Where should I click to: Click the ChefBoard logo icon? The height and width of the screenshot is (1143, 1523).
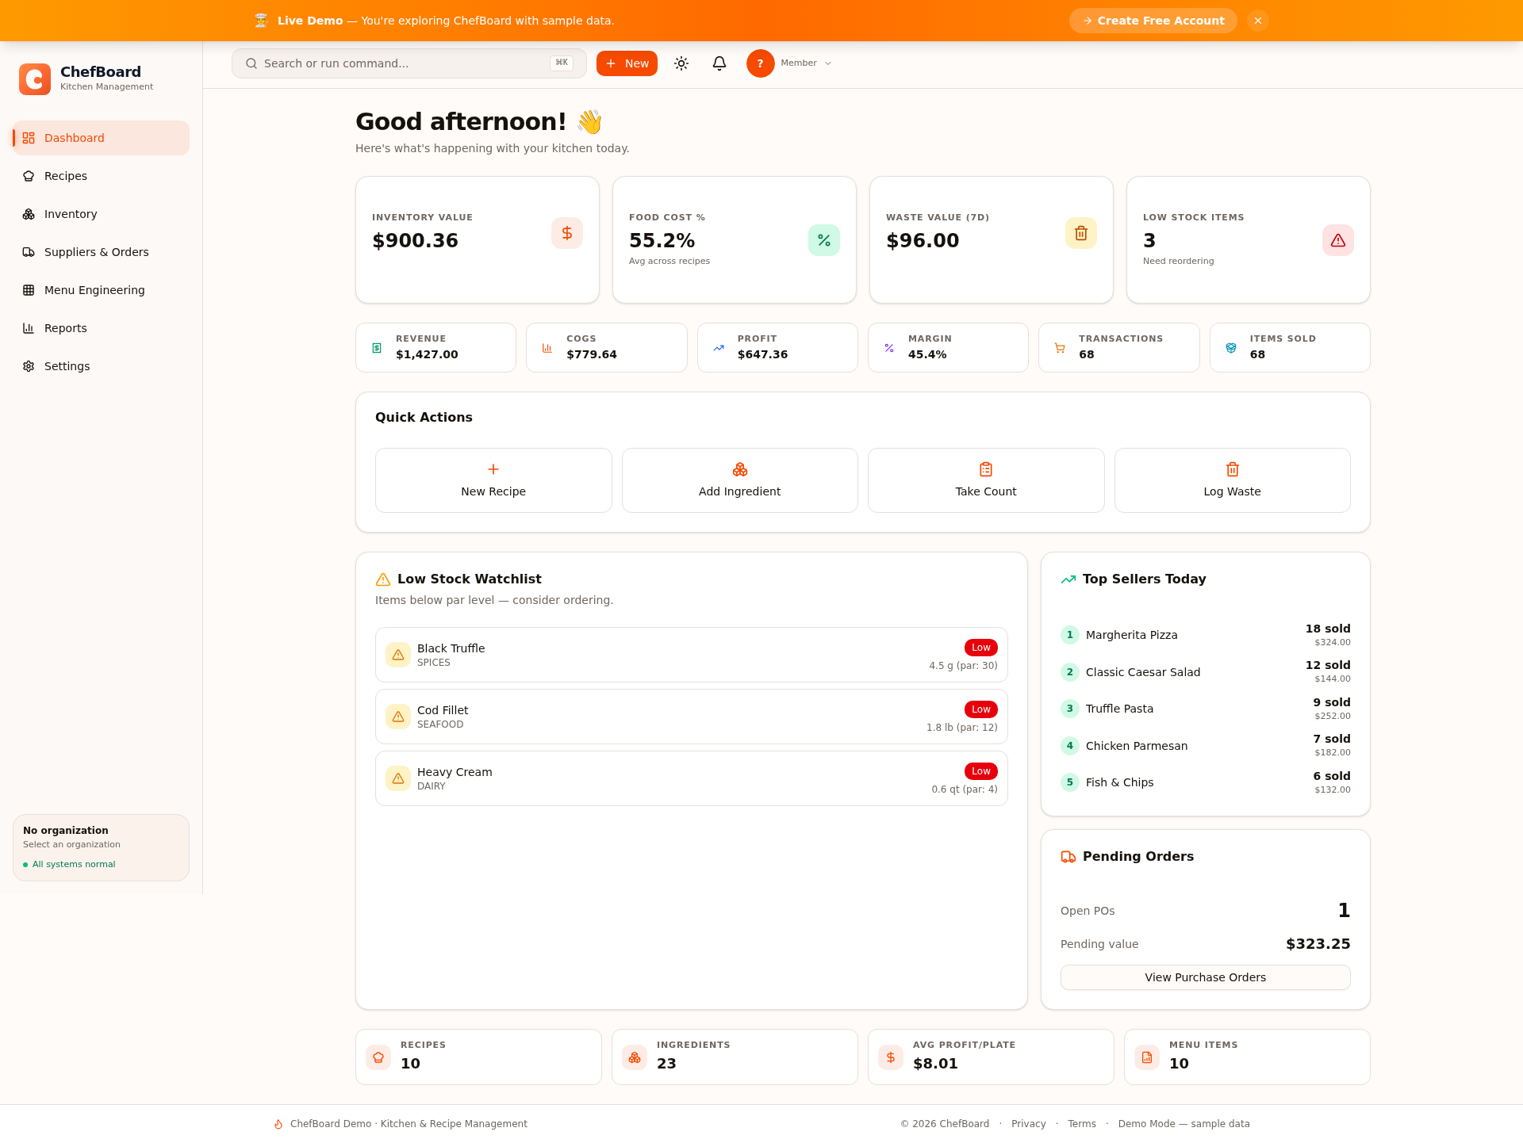(35, 78)
